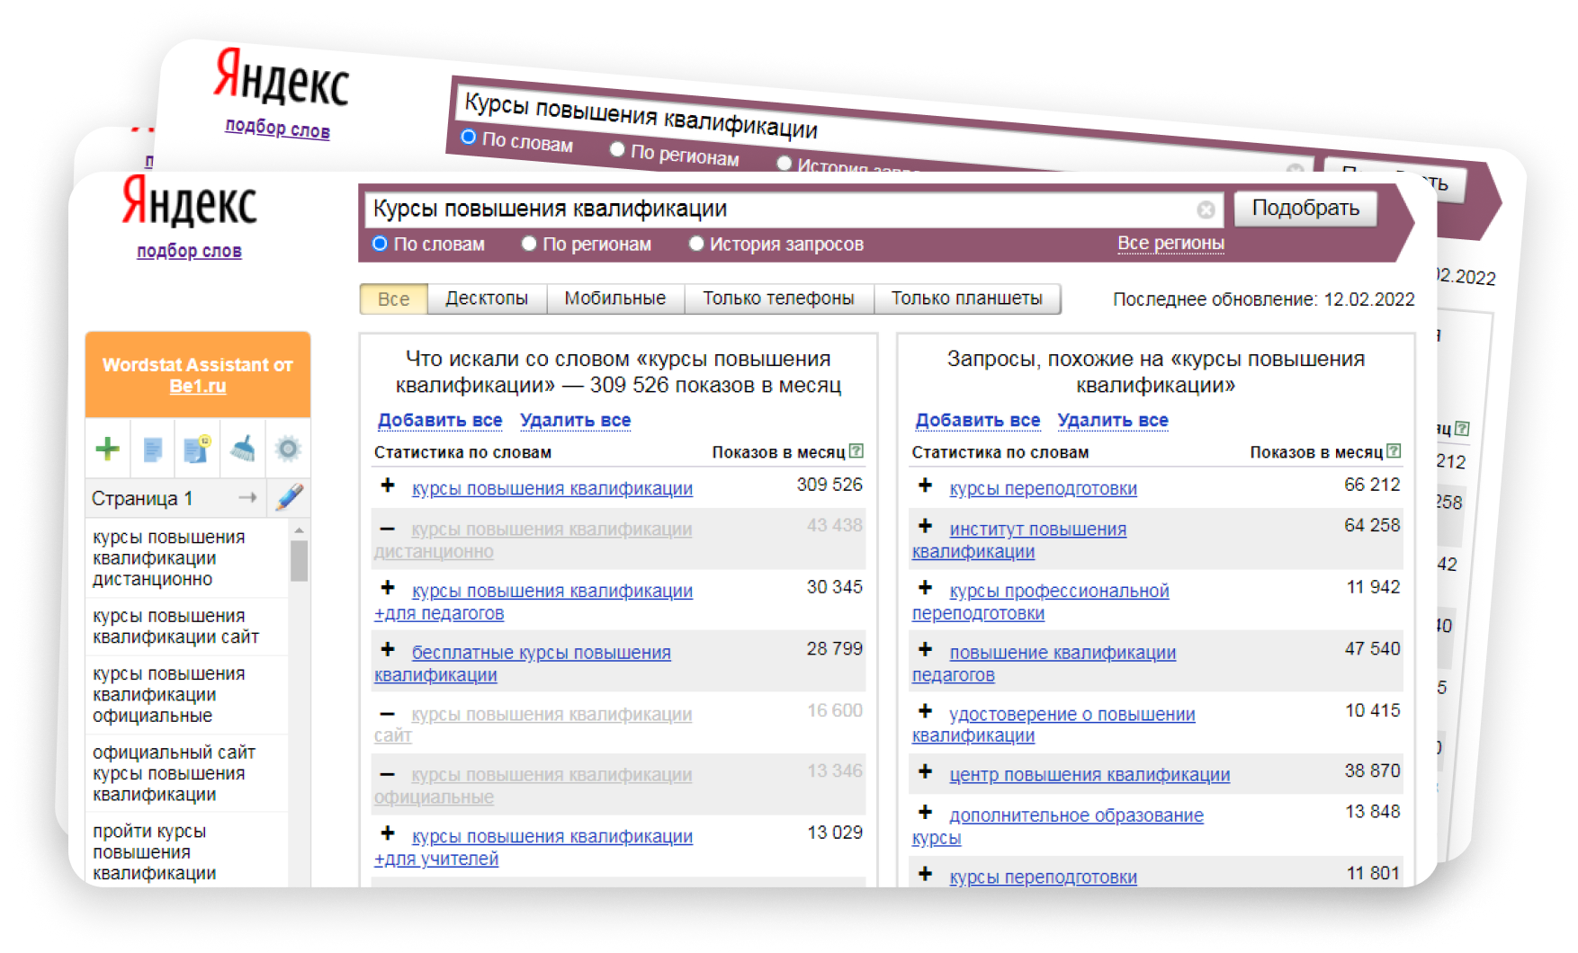
Task: Open the 'центр повышения квалификации' query link
Action: (x=1089, y=775)
